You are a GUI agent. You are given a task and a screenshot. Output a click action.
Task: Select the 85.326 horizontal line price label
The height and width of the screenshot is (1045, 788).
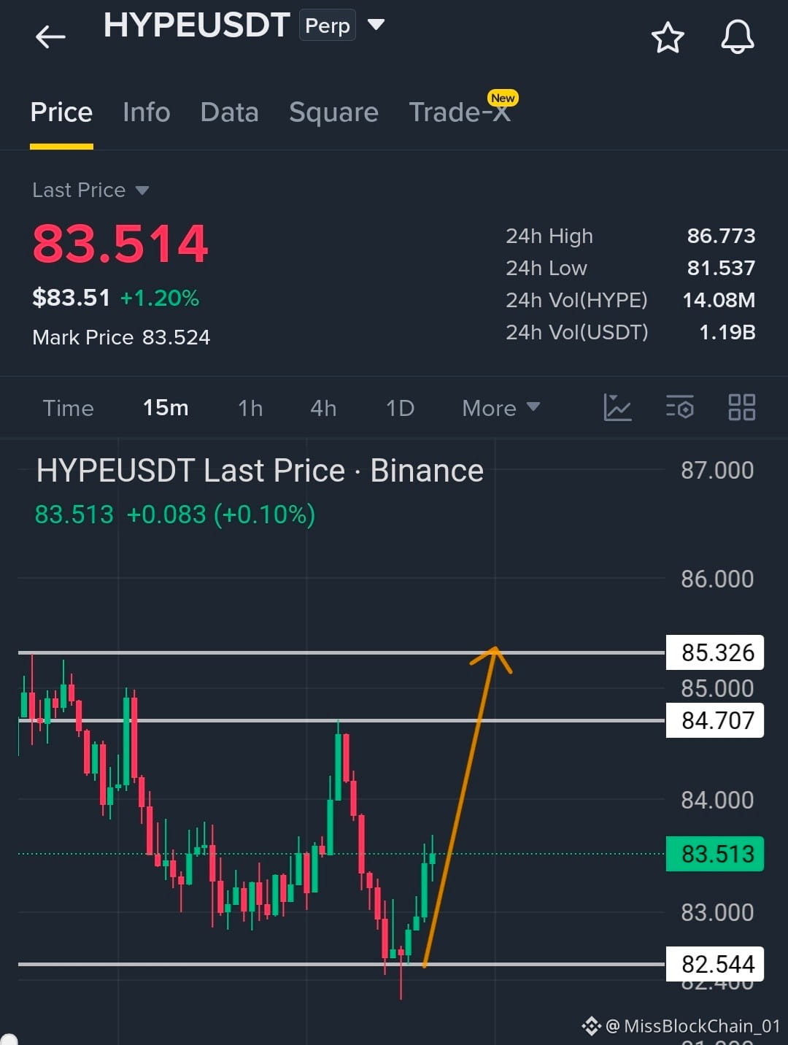tap(715, 652)
